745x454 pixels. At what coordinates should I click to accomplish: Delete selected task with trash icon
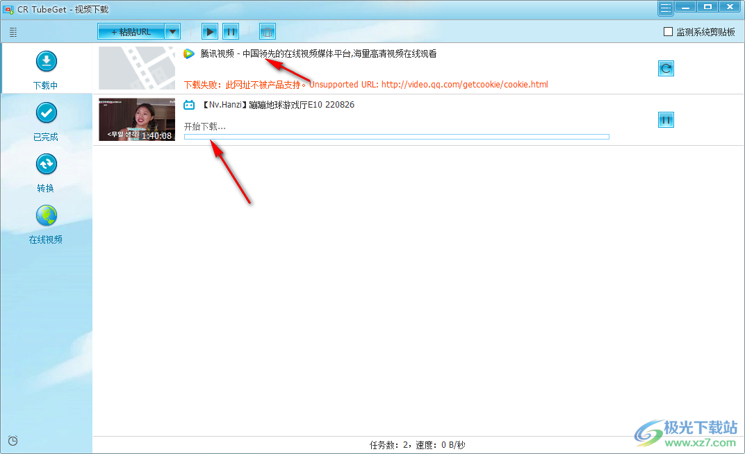click(x=268, y=32)
